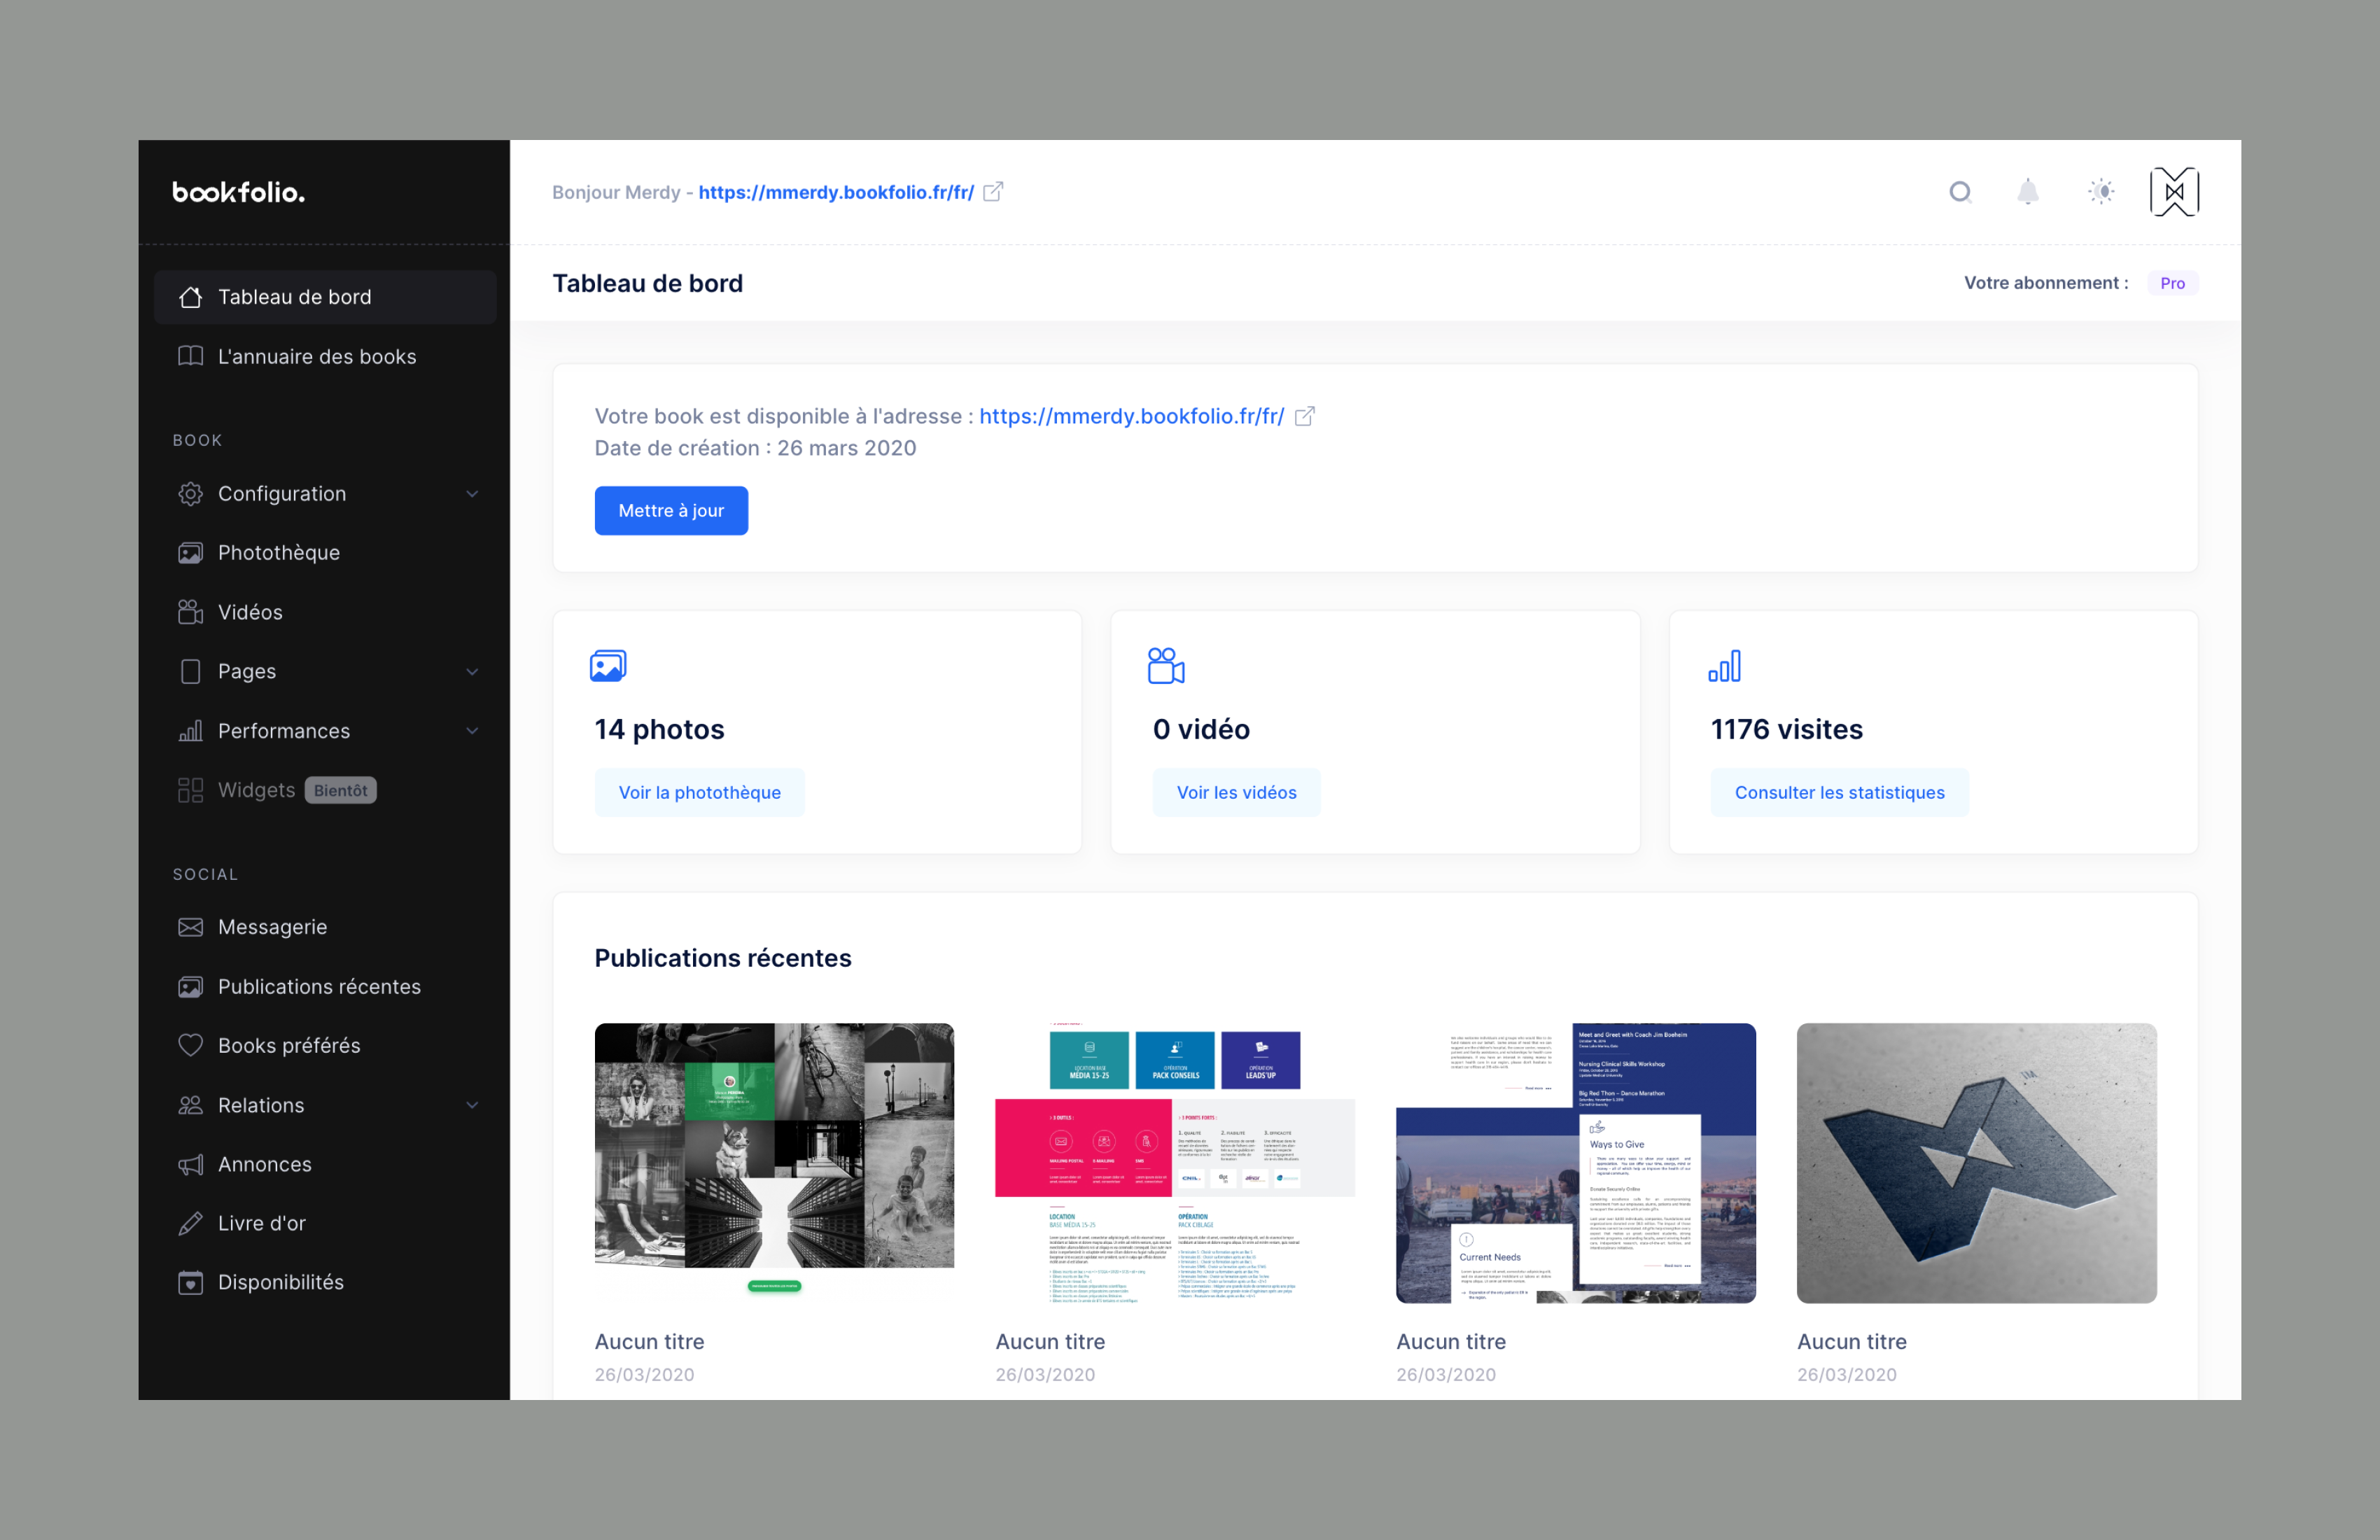Click the calendar icon for Disponibilités
The height and width of the screenshot is (1540, 2380).
(x=190, y=1282)
